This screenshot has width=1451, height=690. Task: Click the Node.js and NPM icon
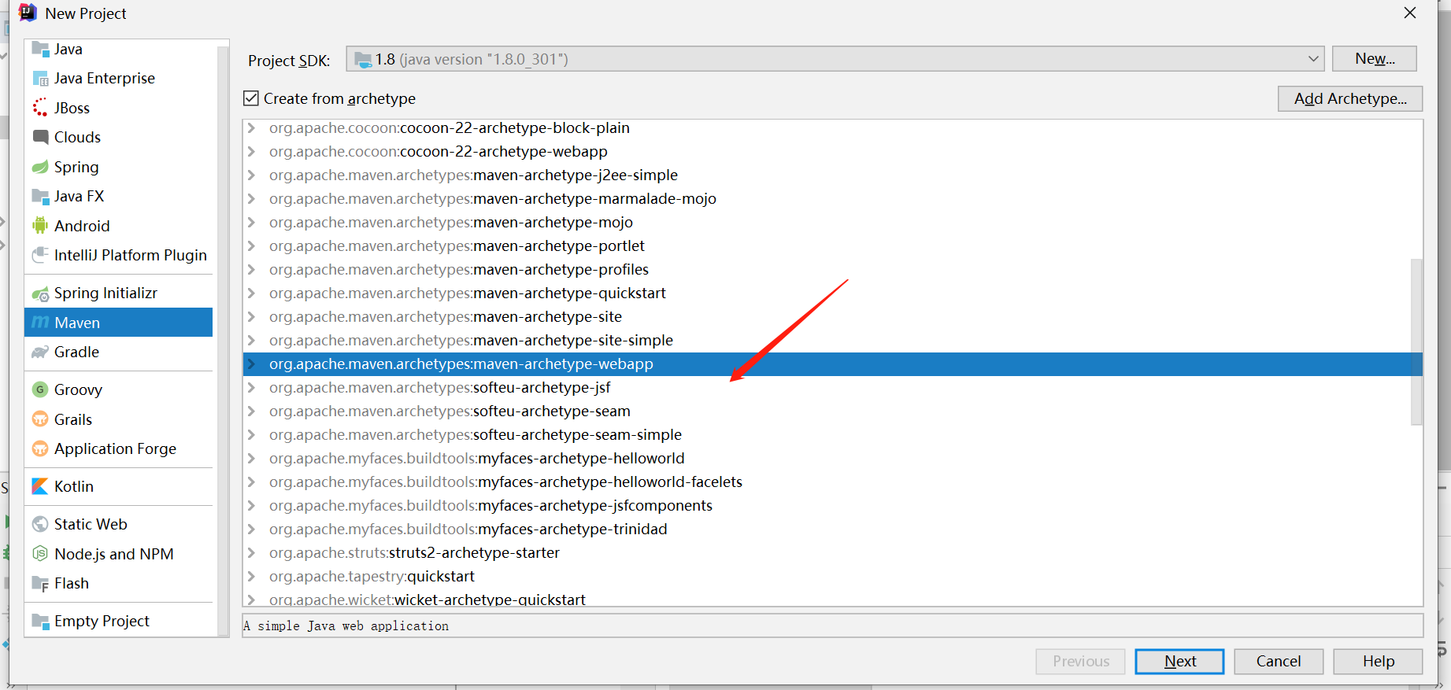pyautogui.click(x=40, y=554)
